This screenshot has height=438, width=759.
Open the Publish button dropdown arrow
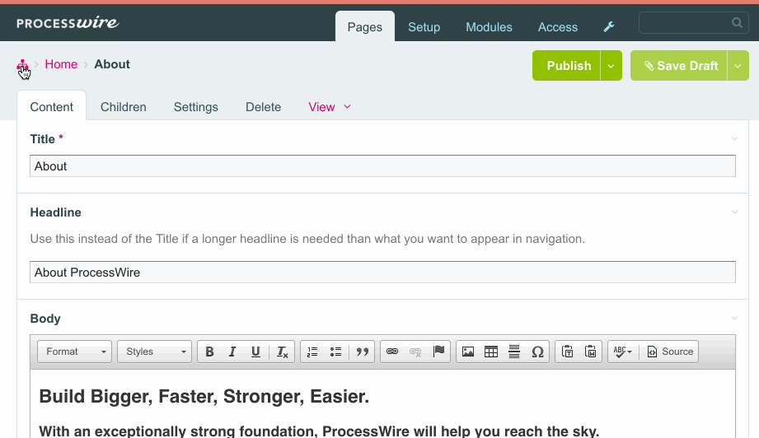tap(611, 66)
